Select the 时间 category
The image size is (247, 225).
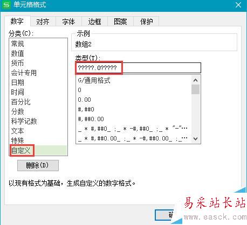coord(38,92)
